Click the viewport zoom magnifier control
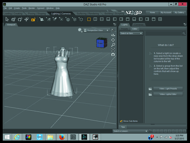190x143 pixels. click(113, 45)
